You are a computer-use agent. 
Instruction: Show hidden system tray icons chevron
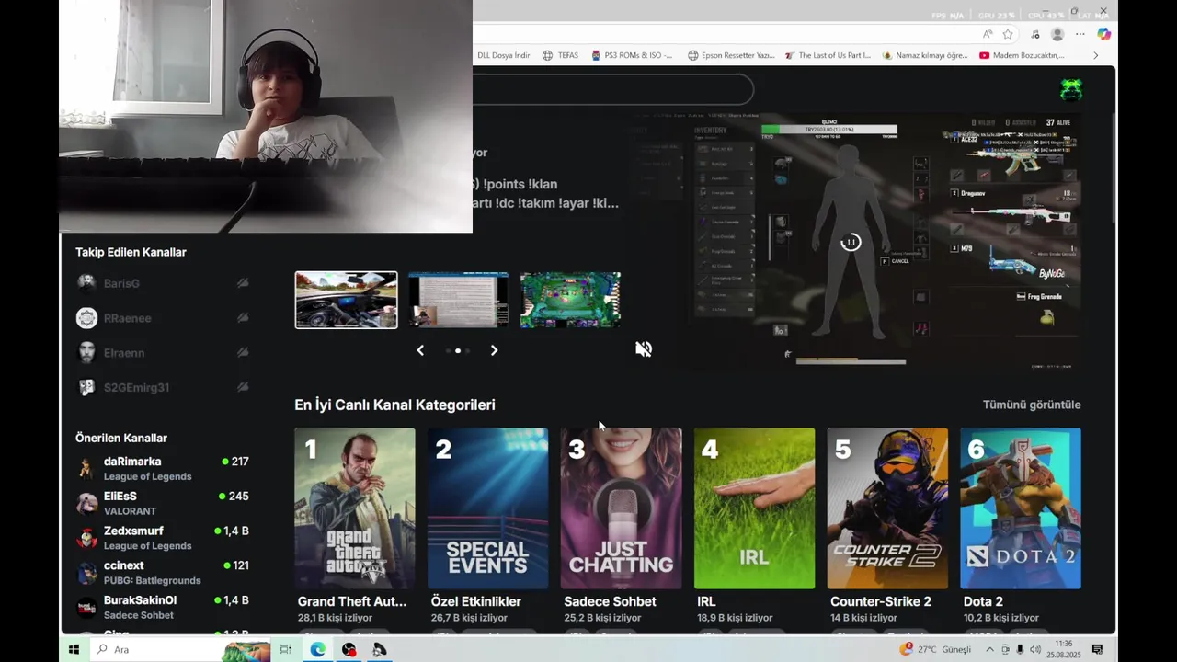989,649
